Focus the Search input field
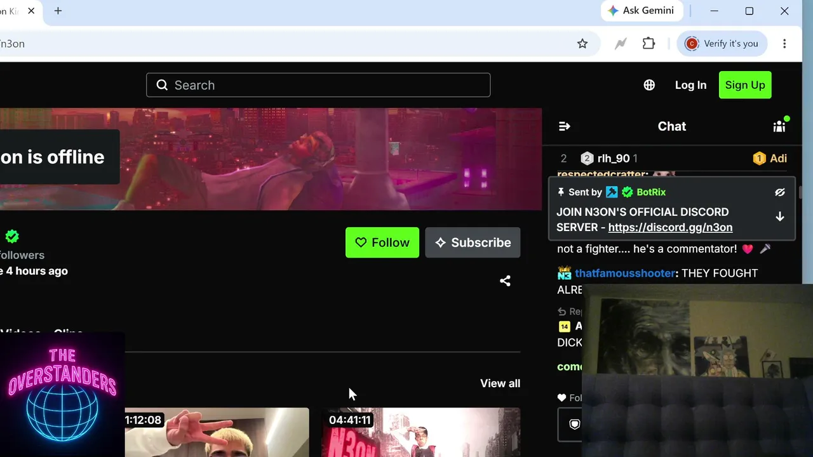The height and width of the screenshot is (457, 813). point(318,85)
